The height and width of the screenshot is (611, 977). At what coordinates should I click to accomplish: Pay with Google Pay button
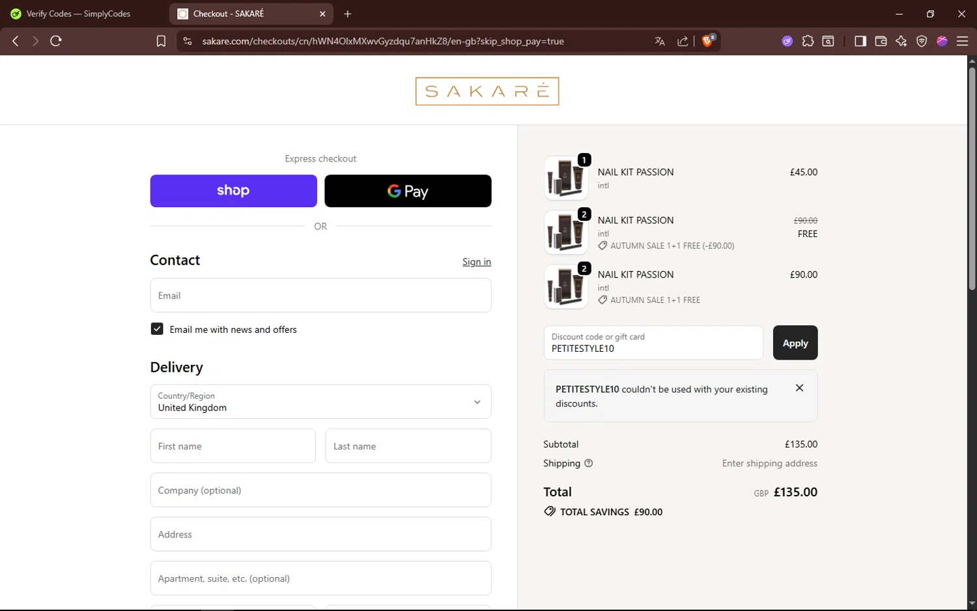(x=408, y=191)
